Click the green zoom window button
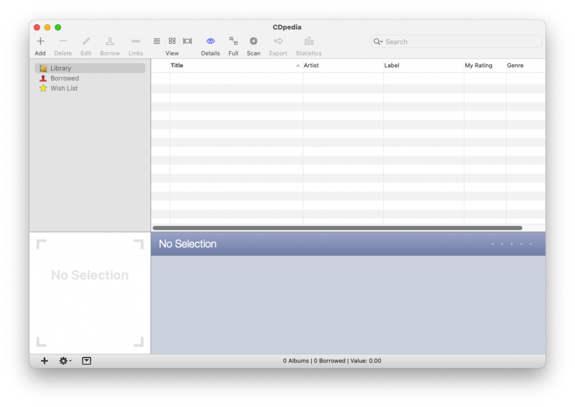The width and height of the screenshot is (575, 407). pos(58,27)
